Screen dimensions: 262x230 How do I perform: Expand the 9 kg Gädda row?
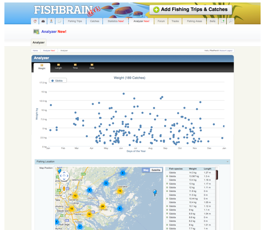pos(167,210)
